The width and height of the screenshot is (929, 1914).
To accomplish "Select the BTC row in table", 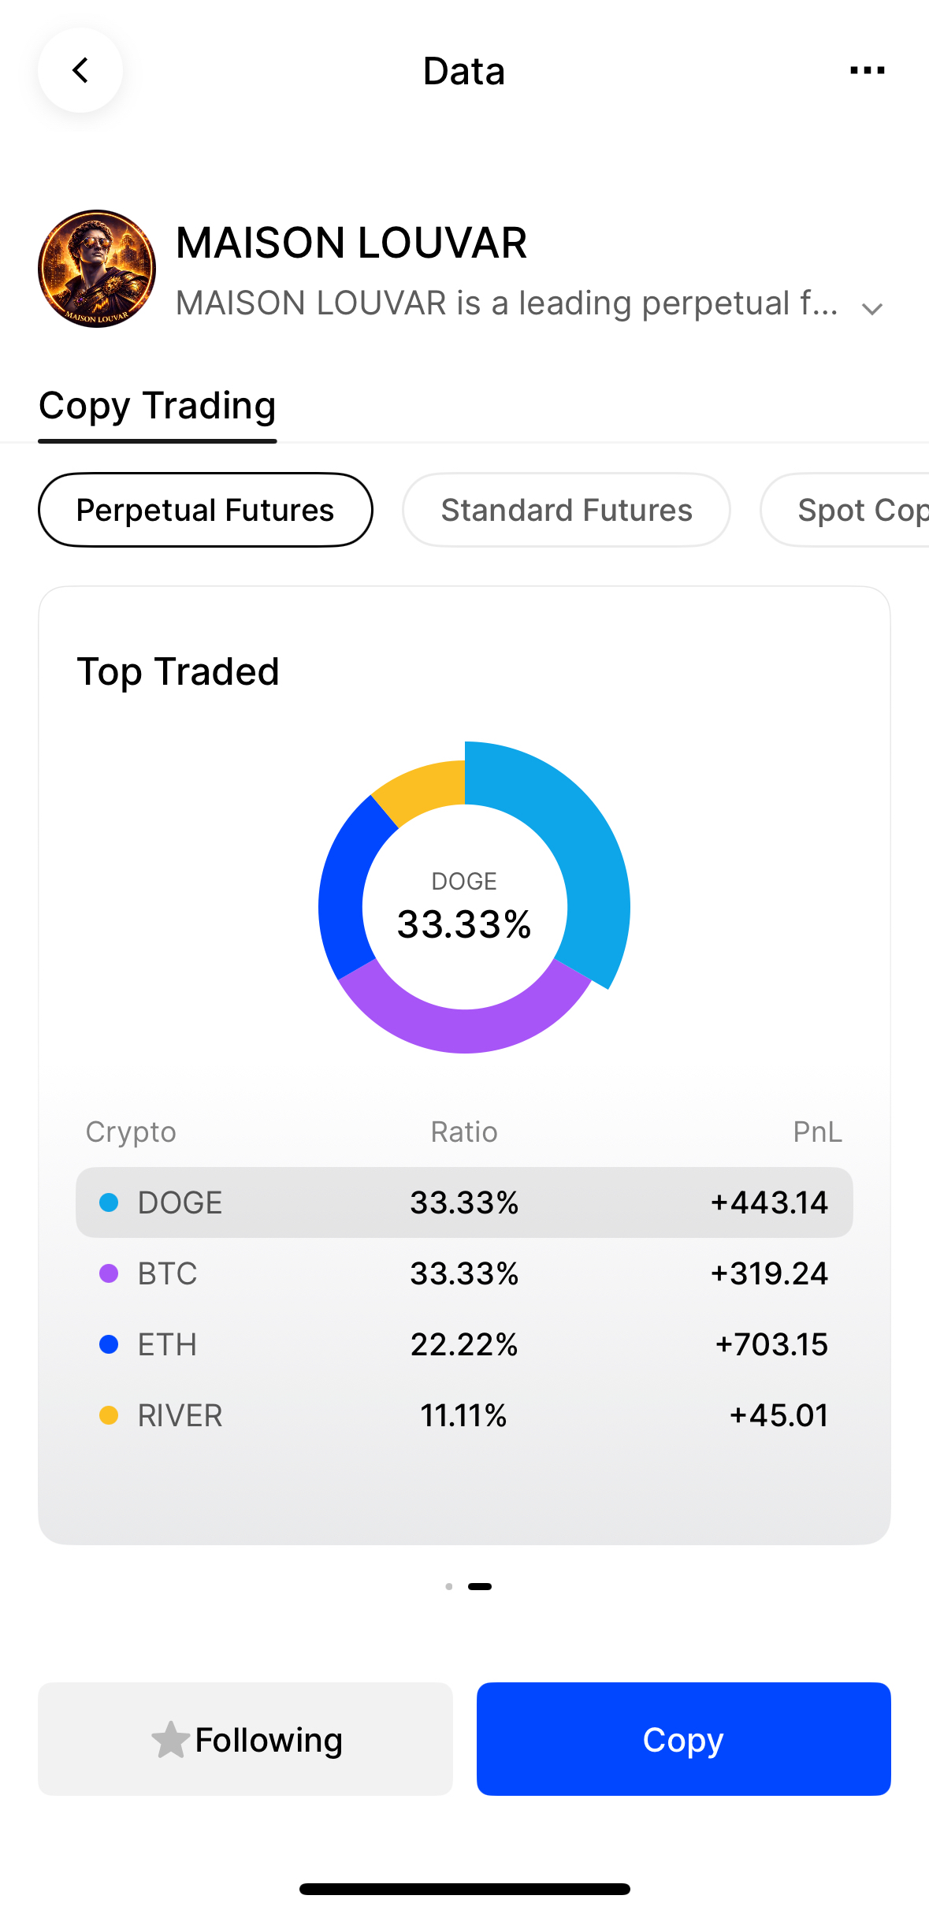I will click(x=464, y=1273).
